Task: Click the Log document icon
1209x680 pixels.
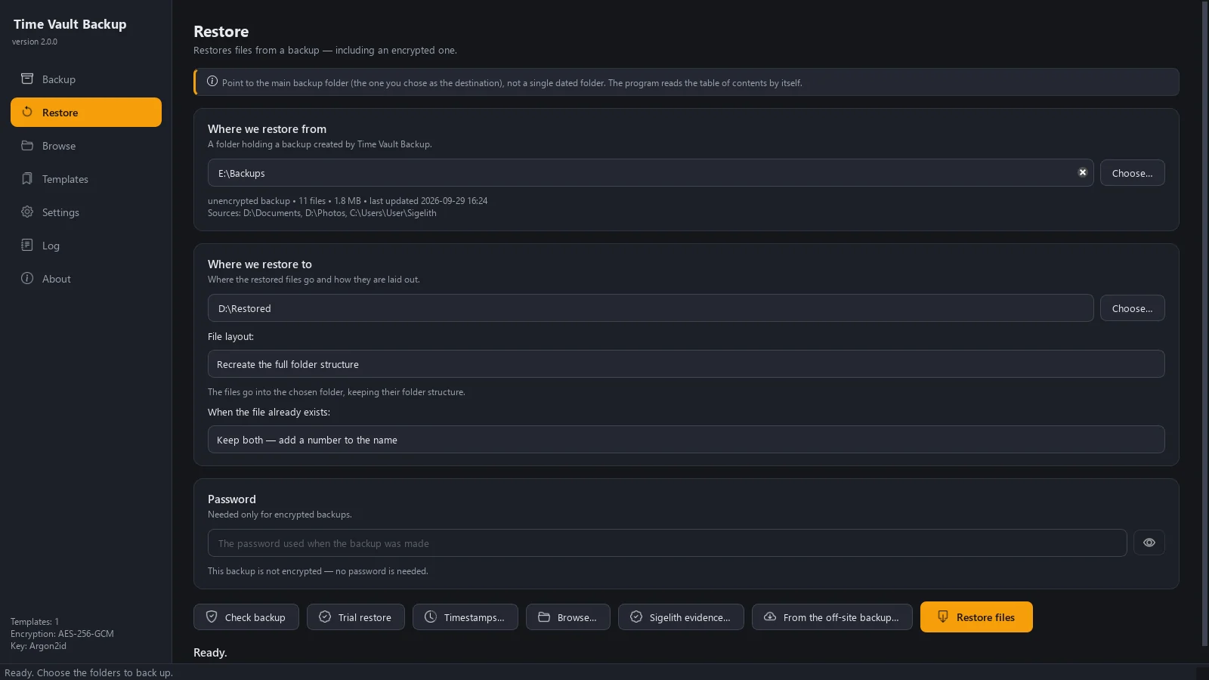Action: [27, 245]
